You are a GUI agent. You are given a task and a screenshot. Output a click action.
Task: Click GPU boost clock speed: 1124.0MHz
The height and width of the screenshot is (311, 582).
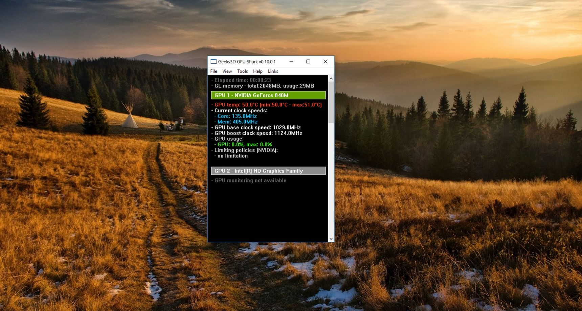[257, 133]
